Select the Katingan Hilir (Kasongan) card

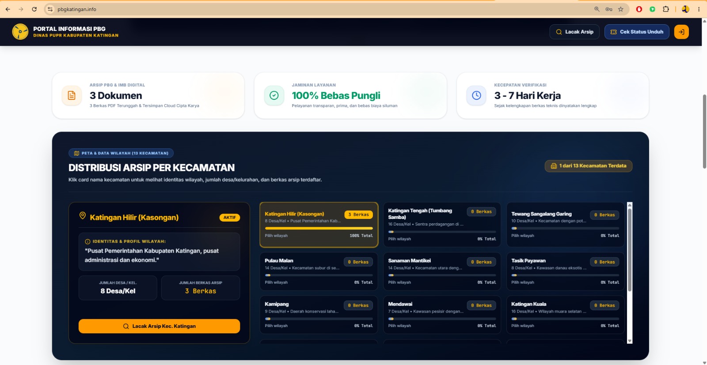tap(319, 225)
